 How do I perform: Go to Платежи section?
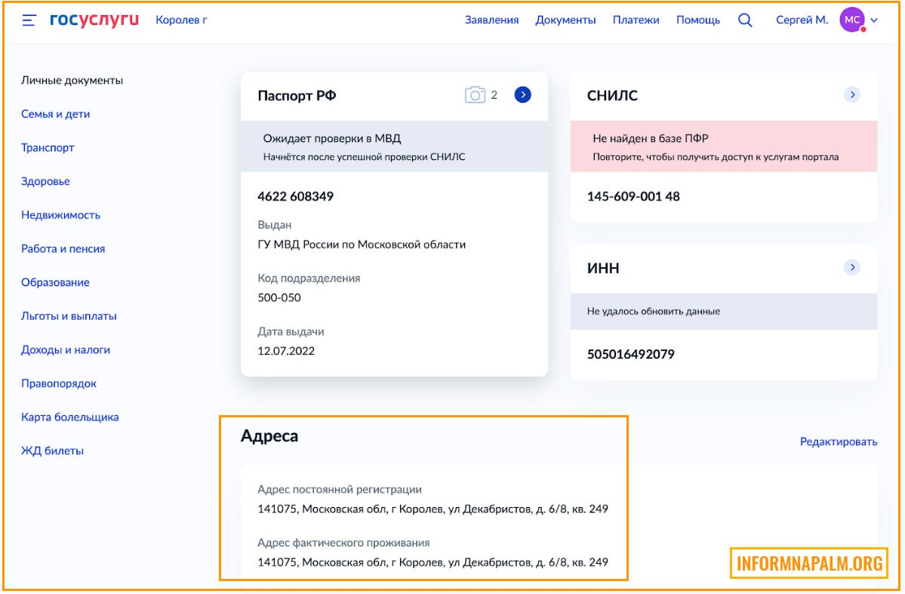click(x=636, y=20)
